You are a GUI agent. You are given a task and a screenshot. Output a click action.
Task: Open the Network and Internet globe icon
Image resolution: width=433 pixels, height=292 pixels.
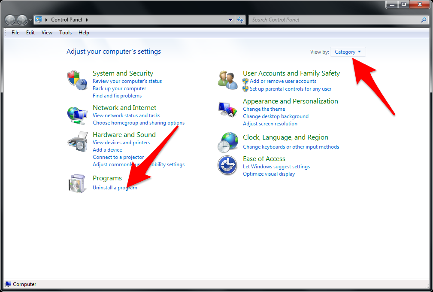(77, 115)
